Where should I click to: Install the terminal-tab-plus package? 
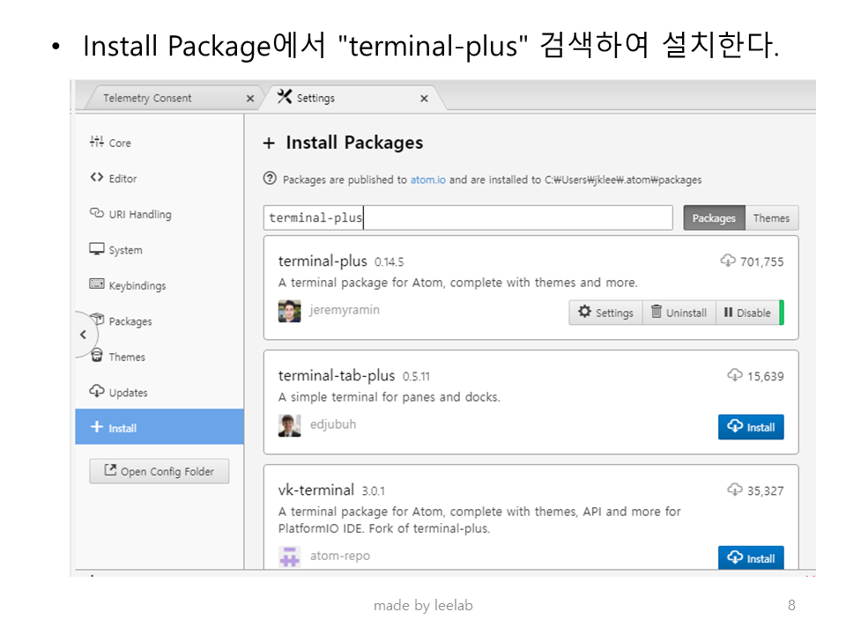pos(751,427)
